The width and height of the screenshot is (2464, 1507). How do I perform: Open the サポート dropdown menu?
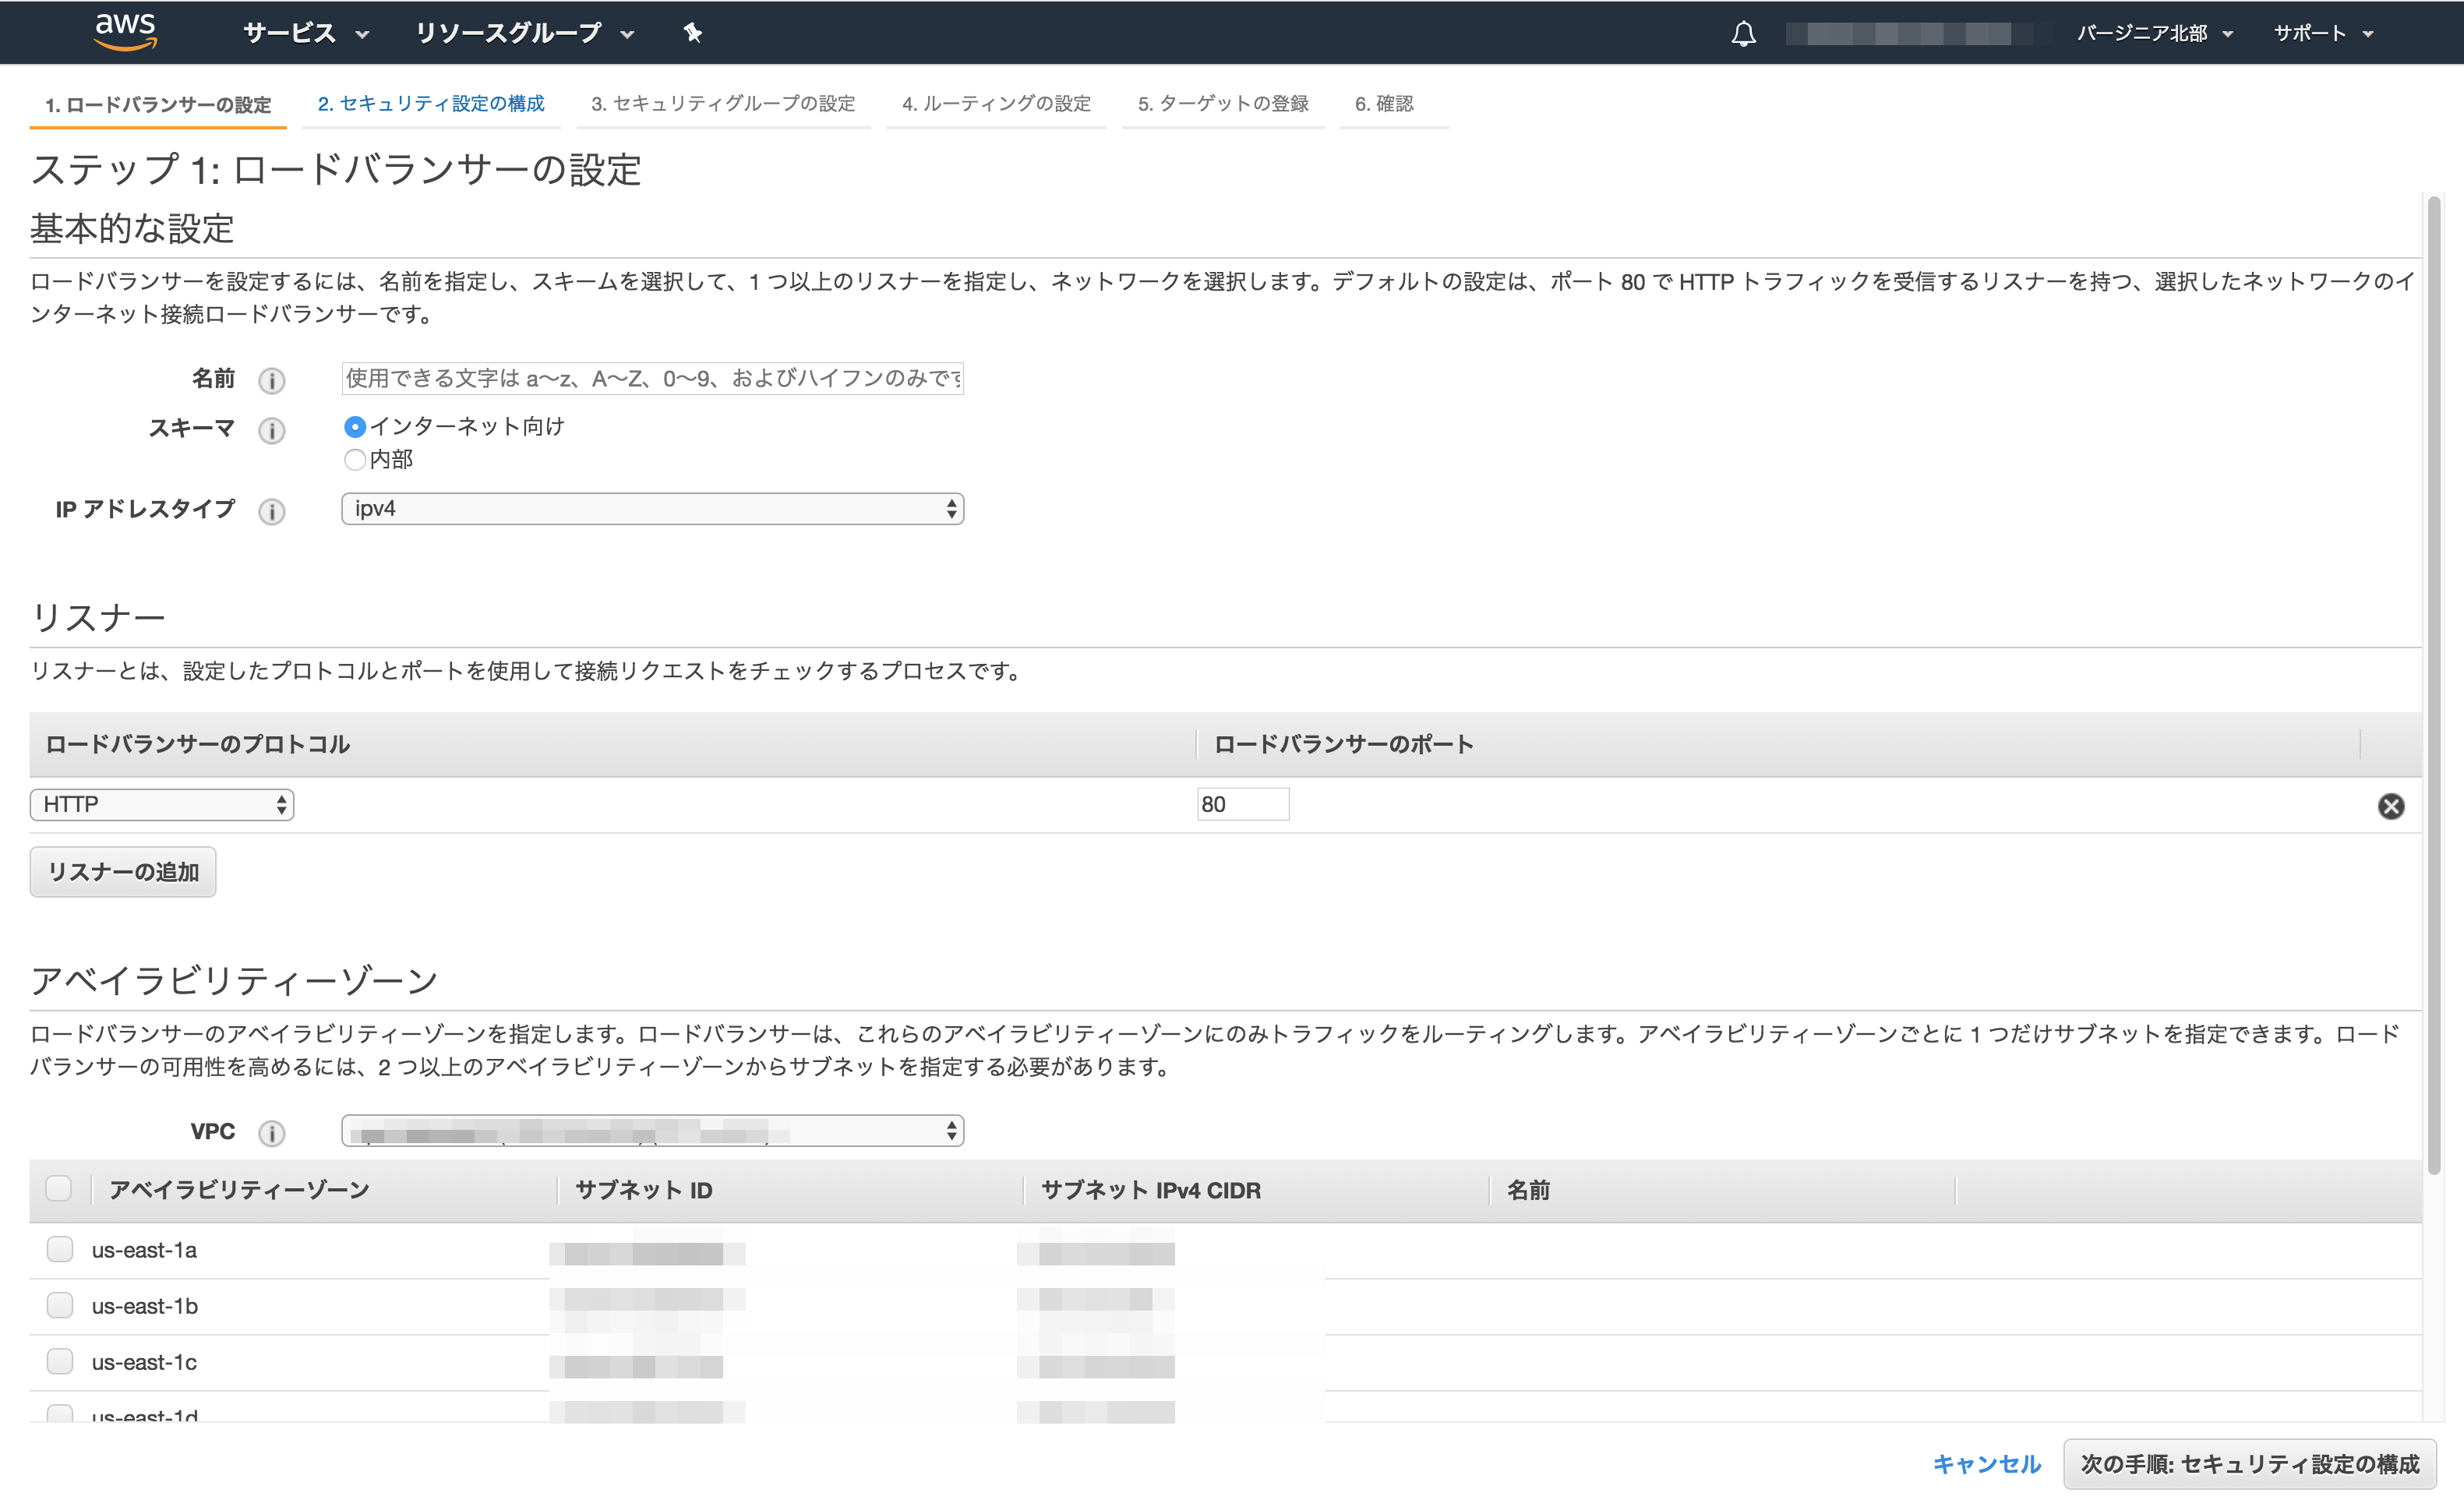pyautogui.click(x=2323, y=33)
